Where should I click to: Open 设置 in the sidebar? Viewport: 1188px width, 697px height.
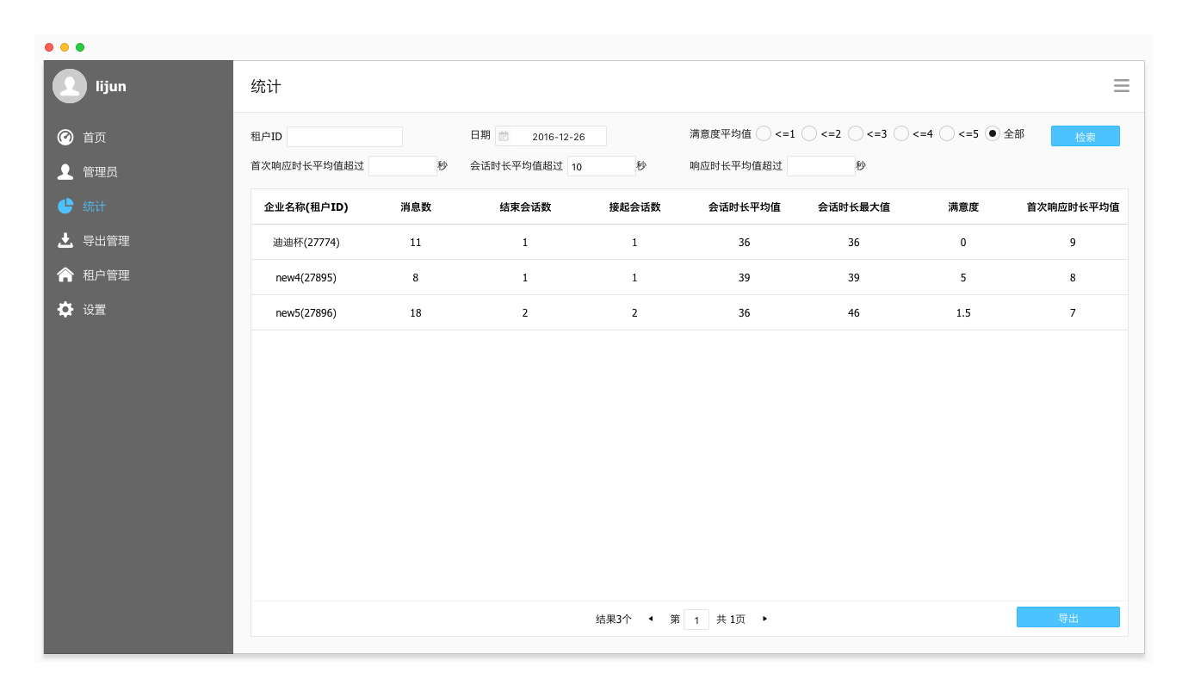coord(139,310)
